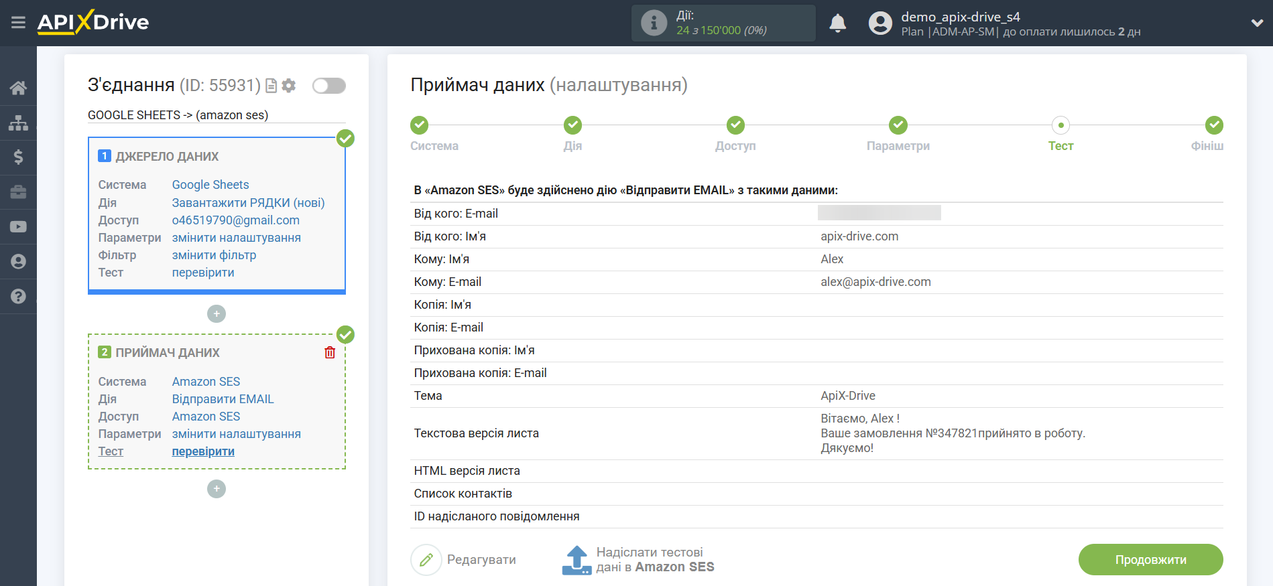Open the home sidebar icon
Viewport: 1273px width, 586px height.
(18, 88)
